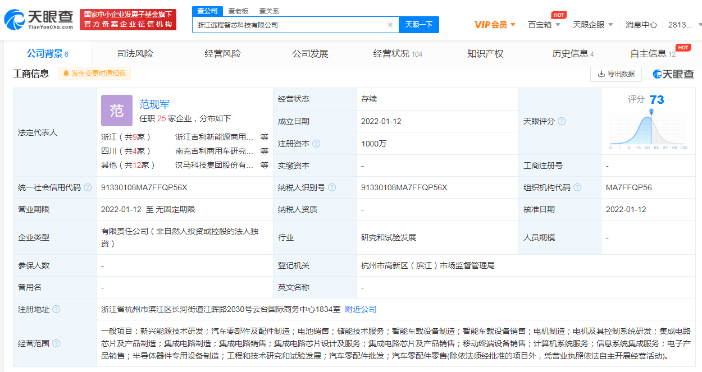Click the help icon next to 组织机构代码

click(577, 187)
